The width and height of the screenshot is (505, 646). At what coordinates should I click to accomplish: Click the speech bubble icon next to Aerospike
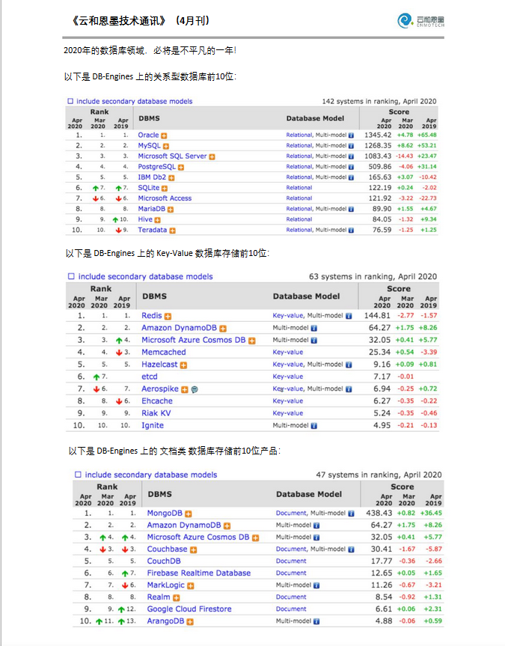coord(195,390)
